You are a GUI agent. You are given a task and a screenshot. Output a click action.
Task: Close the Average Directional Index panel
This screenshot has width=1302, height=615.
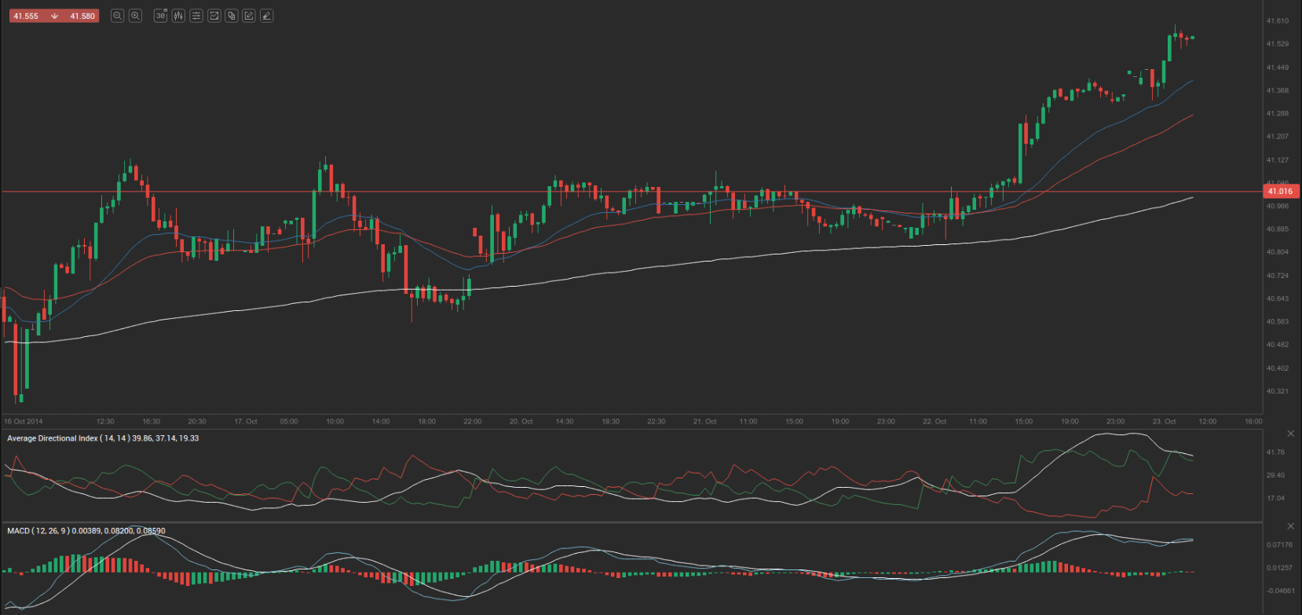(1290, 434)
